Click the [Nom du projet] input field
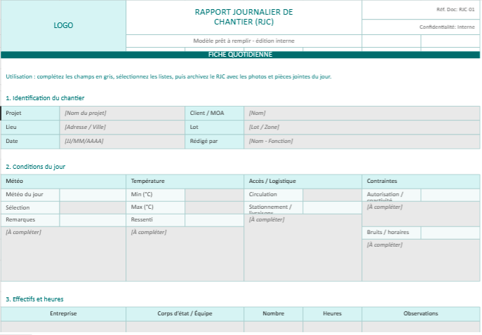This screenshot has width=482, height=335. coord(122,113)
